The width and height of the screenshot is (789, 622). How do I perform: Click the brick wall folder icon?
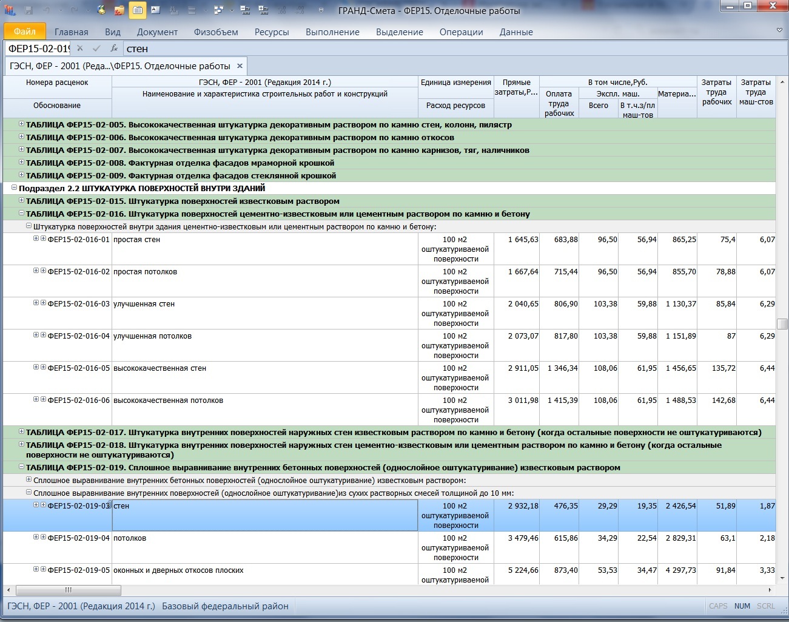(x=119, y=10)
